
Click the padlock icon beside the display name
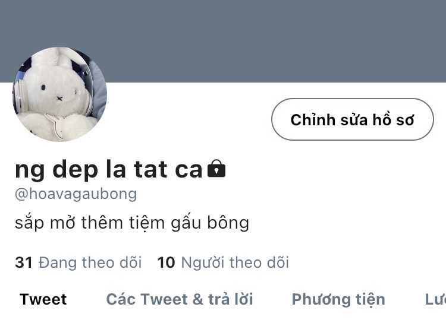tap(216, 169)
